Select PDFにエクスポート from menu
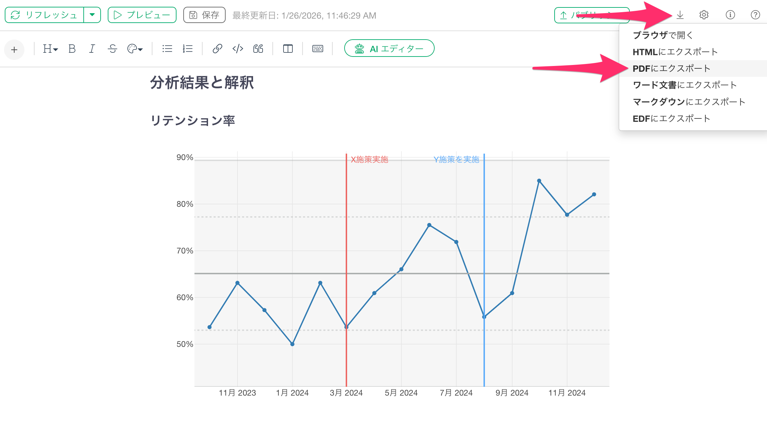Image resolution: width=767 pixels, height=423 pixels. point(671,69)
